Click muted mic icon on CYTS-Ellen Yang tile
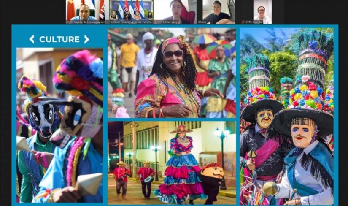The height and width of the screenshot is (206, 348). (x=156, y=22)
